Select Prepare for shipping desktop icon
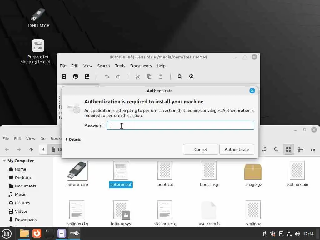The height and width of the screenshot is (240, 320). [38, 52]
